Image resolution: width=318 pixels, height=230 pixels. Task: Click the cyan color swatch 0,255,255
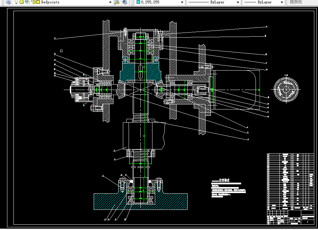138,2
